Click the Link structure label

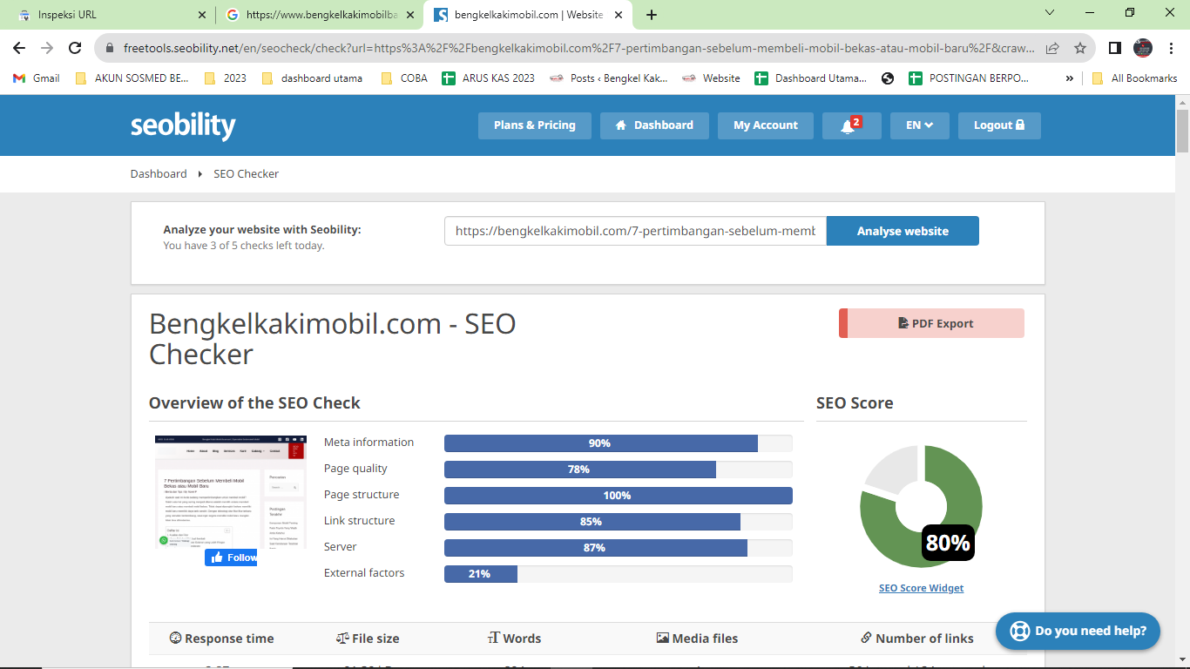[x=359, y=521]
